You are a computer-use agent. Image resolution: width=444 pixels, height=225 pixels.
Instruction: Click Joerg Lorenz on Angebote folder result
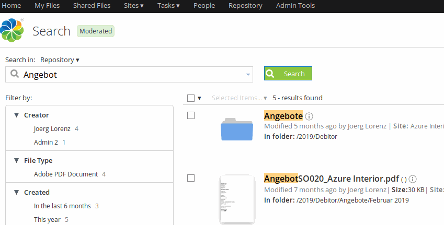(367, 126)
